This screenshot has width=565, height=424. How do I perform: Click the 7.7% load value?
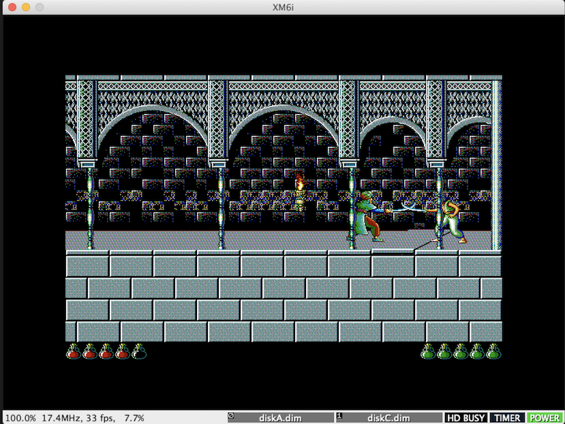(x=134, y=419)
